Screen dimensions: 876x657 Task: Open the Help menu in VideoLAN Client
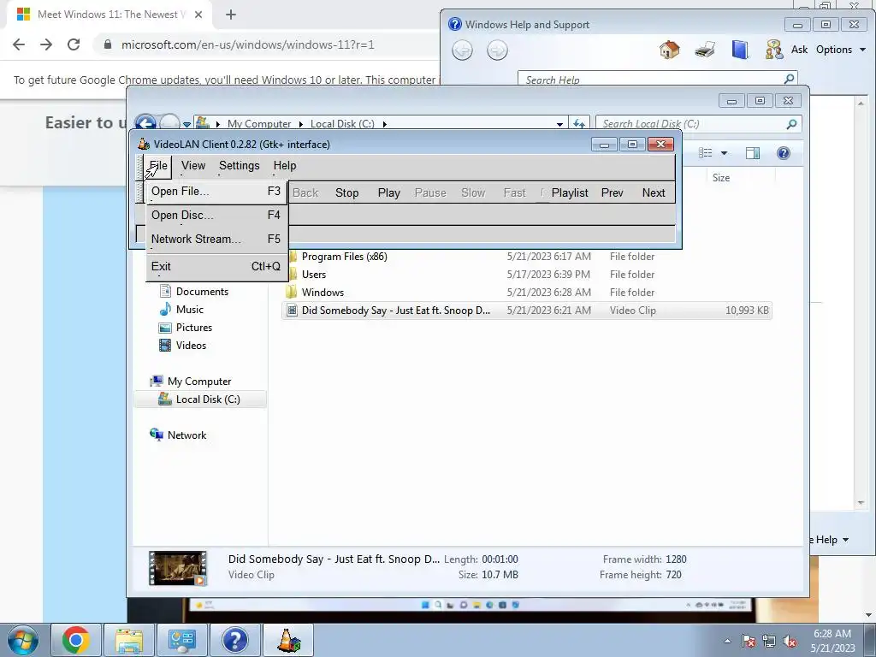click(x=284, y=166)
